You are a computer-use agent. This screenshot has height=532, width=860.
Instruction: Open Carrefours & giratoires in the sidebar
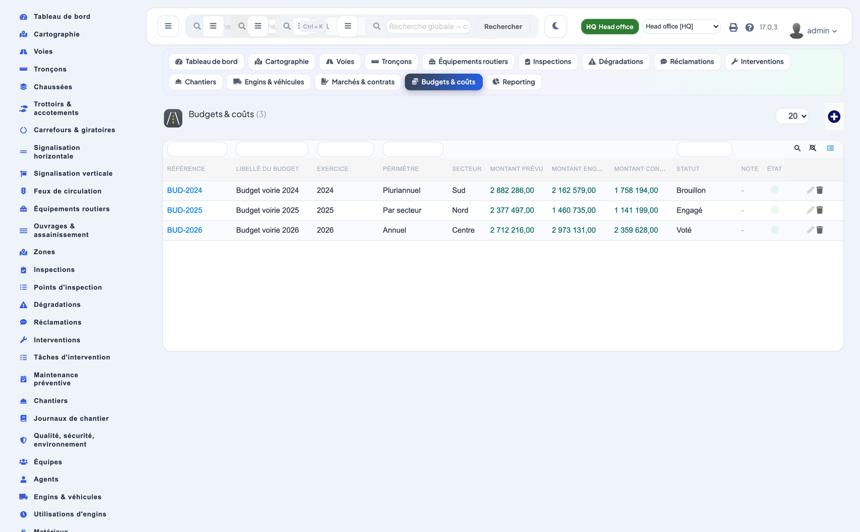pos(74,130)
